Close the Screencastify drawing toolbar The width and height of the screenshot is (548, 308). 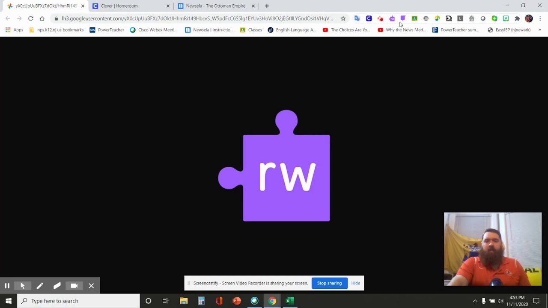pyautogui.click(x=91, y=286)
